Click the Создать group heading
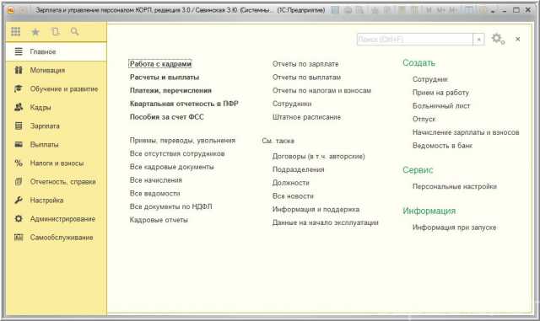The height and width of the screenshot is (321, 540). tap(418, 63)
